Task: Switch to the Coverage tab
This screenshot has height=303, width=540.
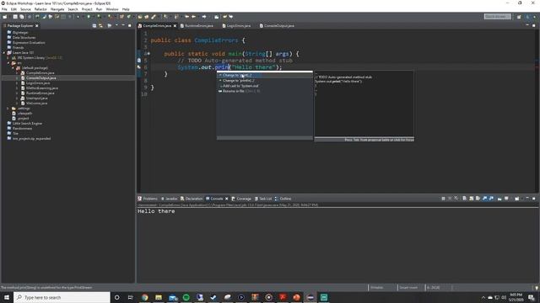Action: pos(241,199)
